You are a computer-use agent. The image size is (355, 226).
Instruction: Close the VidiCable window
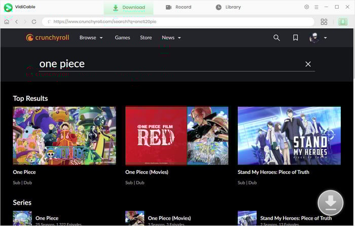(347, 7)
